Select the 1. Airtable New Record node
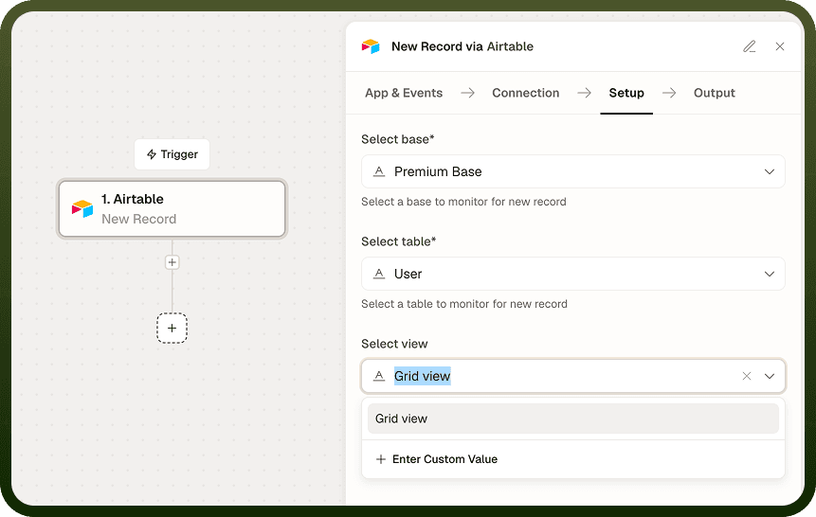Image resolution: width=816 pixels, height=517 pixels. tap(172, 208)
